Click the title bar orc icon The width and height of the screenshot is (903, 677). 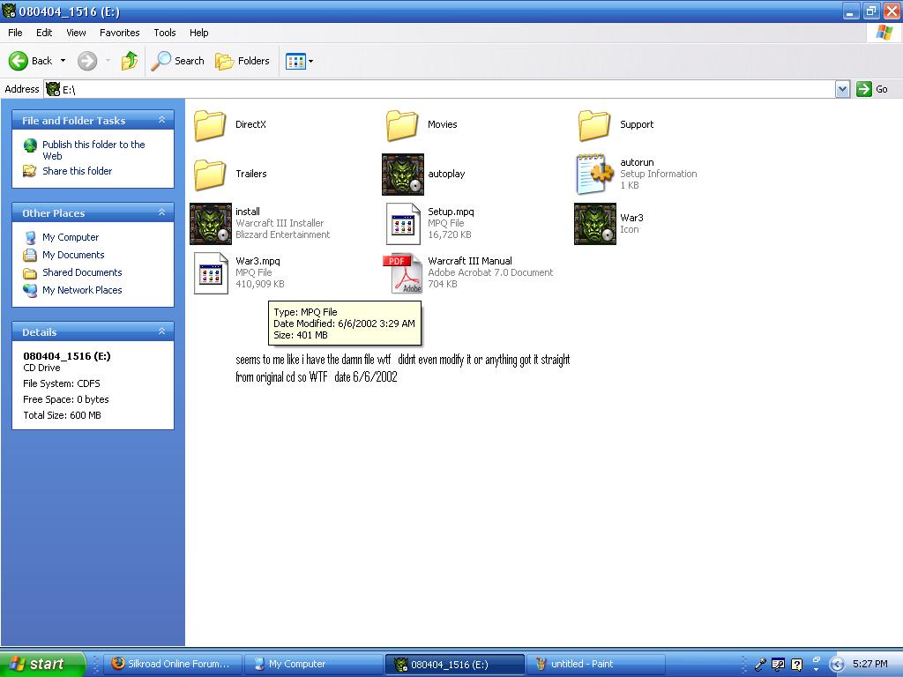9,11
